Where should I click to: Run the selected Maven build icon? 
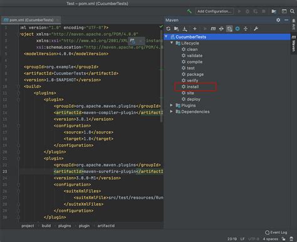(x=205, y=29)
